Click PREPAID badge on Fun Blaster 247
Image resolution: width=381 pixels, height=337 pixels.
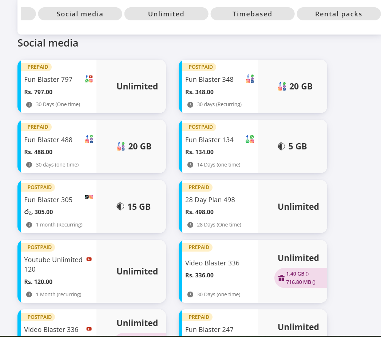pos(197,317)
